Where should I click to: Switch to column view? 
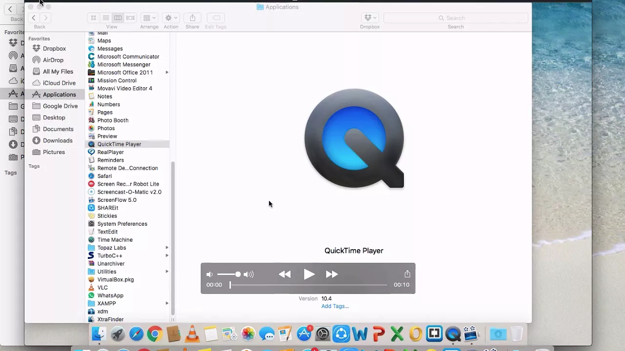118,18
